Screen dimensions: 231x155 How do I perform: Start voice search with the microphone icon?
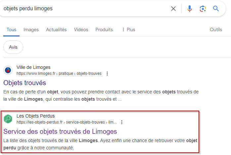(190, 9)
